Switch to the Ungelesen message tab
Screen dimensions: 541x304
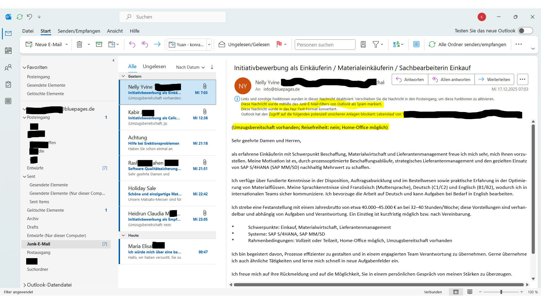click(154, 66)
